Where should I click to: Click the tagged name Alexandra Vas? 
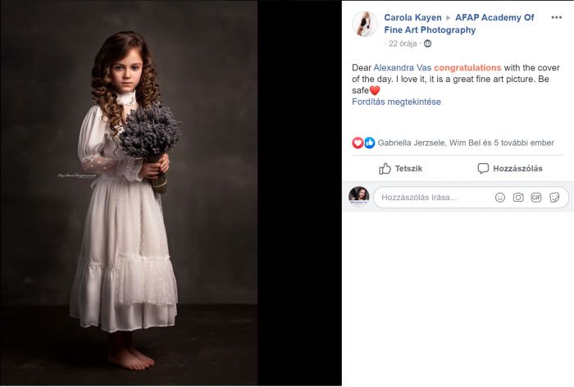[x=402, y=67]
